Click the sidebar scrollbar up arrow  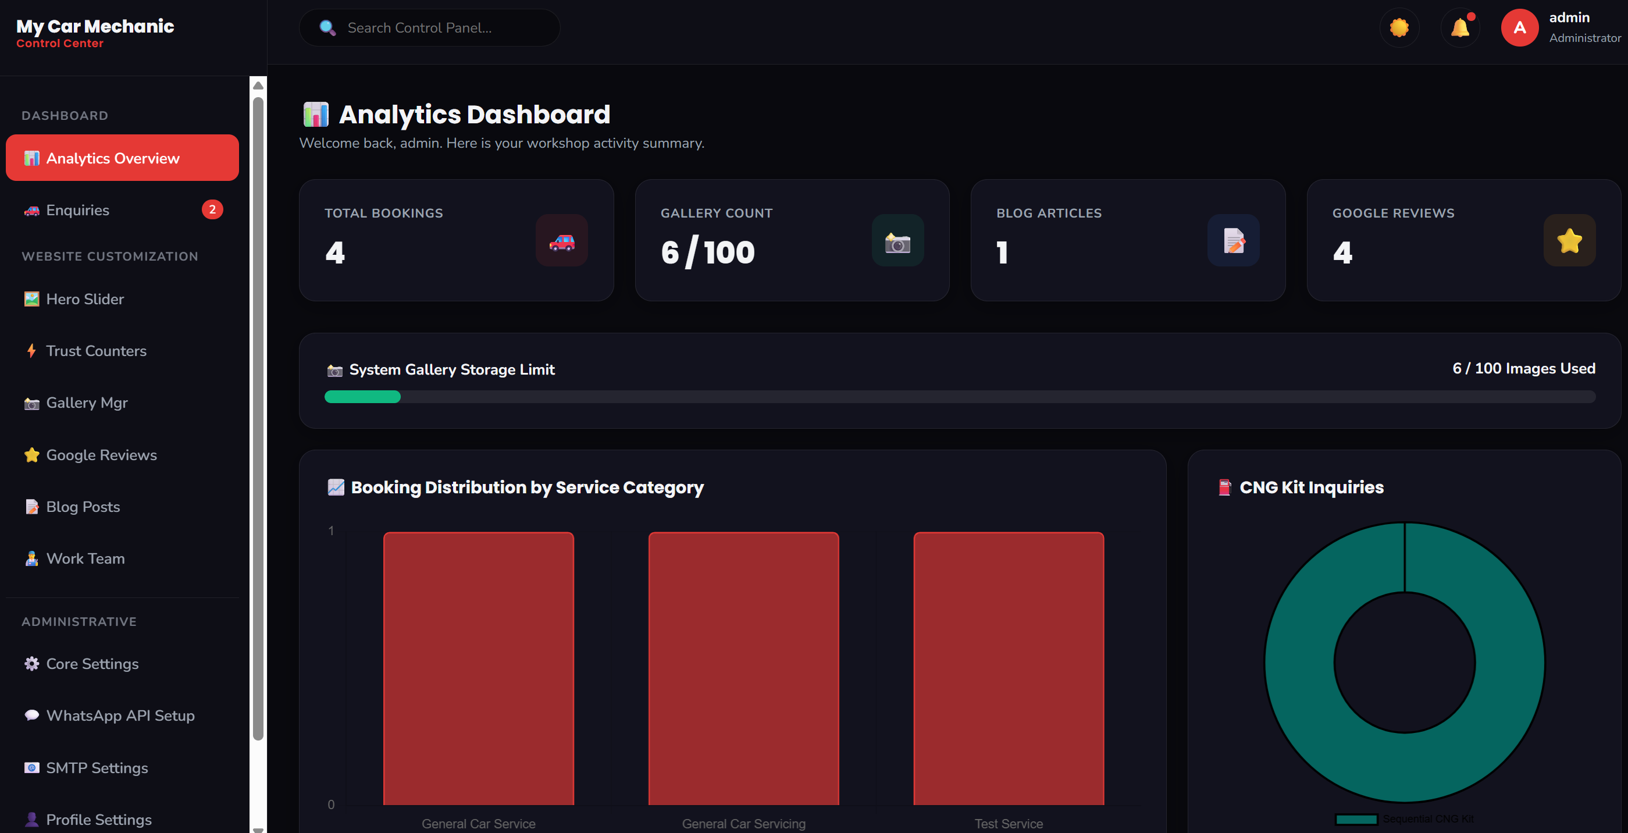pyautogui.click(x=258, y=85)
